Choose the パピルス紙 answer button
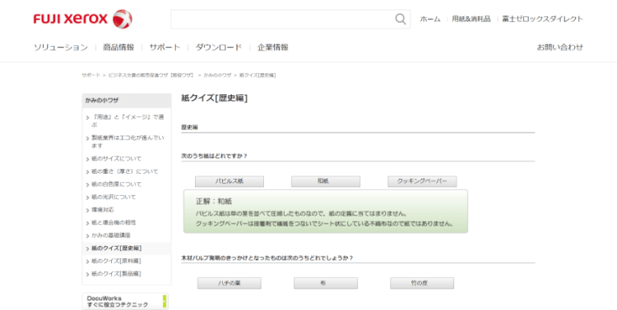Screen dimensions: 617x310 (230, 181)
